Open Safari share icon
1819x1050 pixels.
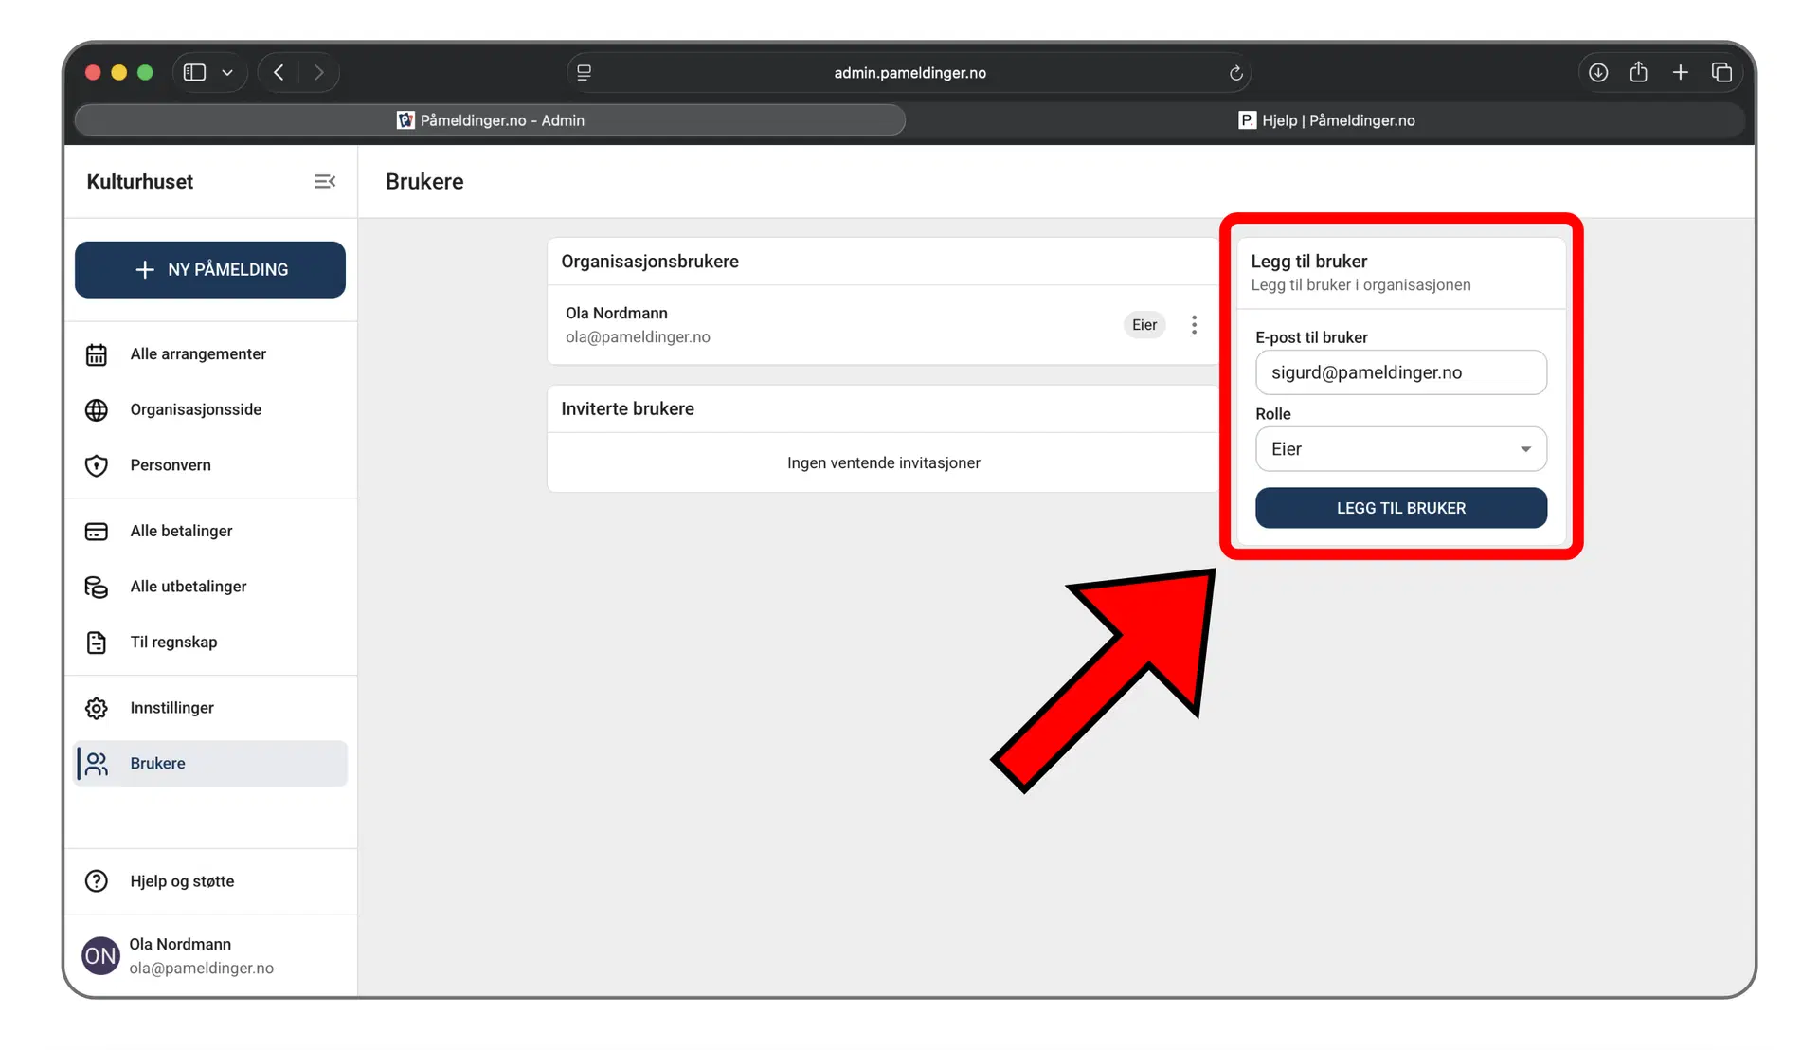pyautogui.click(x=1638, y=73)
